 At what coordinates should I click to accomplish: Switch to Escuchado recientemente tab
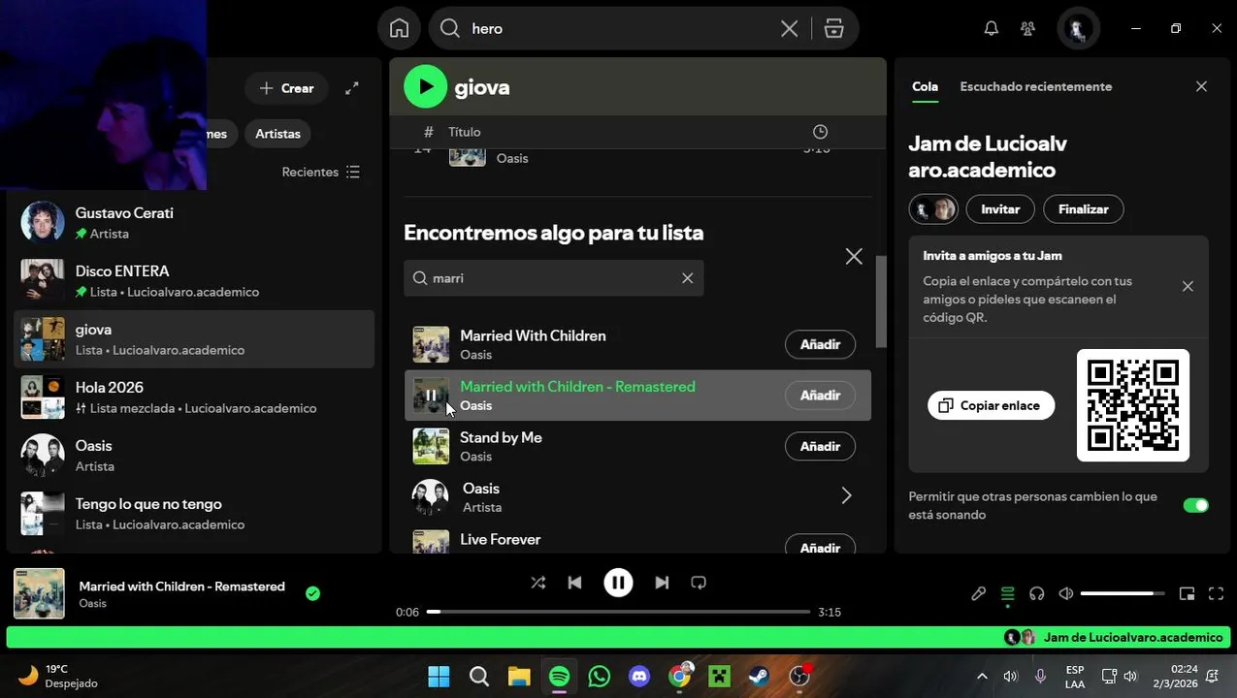click(x=1036, y=87)
